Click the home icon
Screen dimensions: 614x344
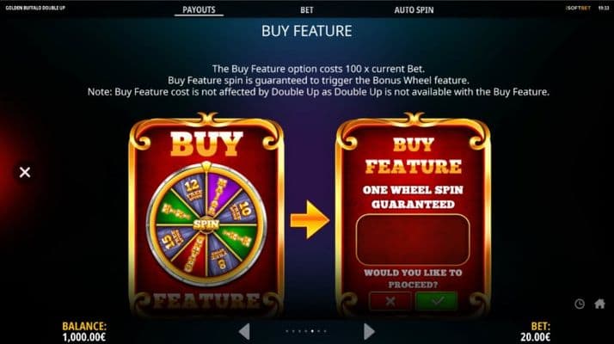coord(599,304)
